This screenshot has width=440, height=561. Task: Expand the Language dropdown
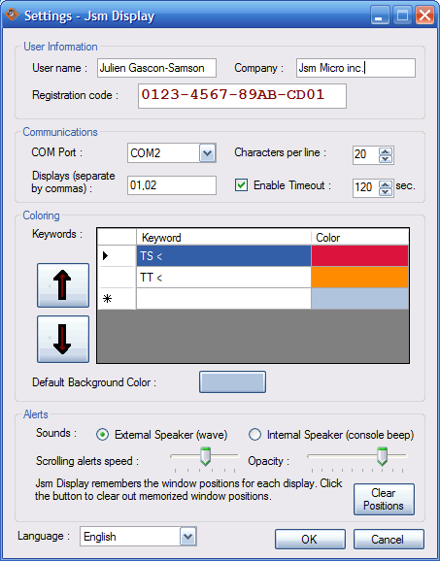tap(188, 537)
